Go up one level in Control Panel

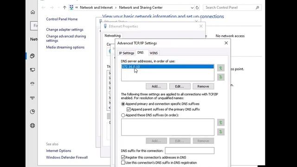point(65,7)
